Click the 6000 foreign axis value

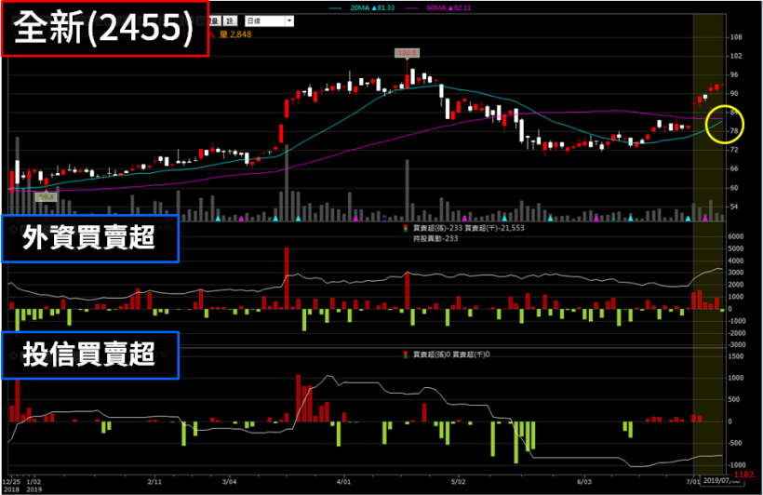736,236
